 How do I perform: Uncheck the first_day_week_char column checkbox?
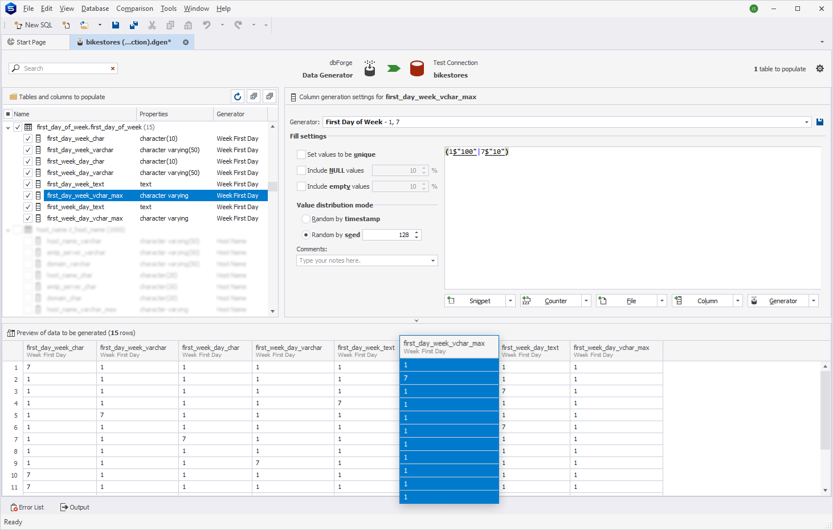pos(28,138)
